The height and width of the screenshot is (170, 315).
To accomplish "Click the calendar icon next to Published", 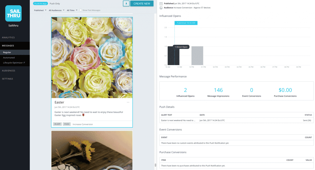I will click(x=161, y=4).
